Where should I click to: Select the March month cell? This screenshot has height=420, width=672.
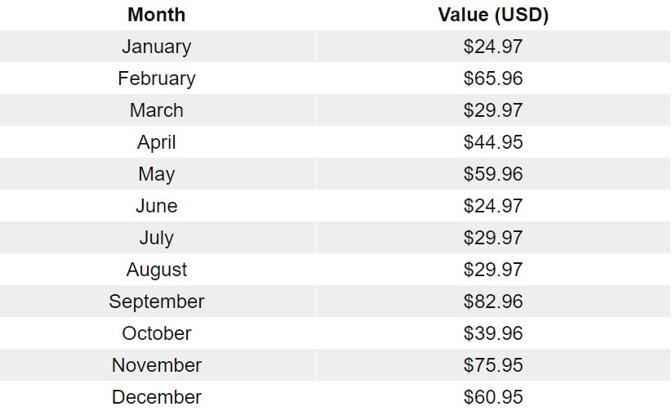[157, 110]
